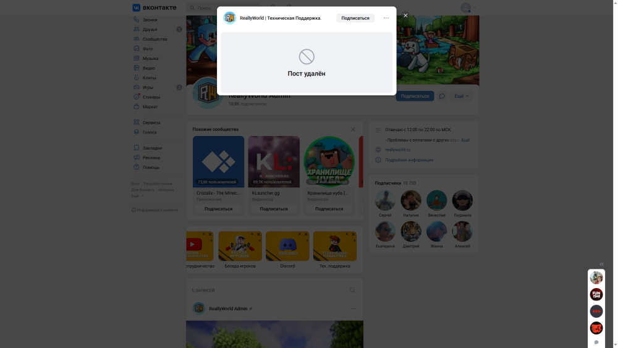Open Разработчикам footer link
618x348 pixels.
pyautogui.click(x=158, y=184)
